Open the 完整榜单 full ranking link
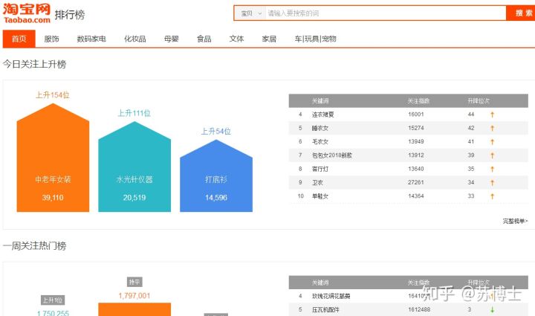 (515, 221)
